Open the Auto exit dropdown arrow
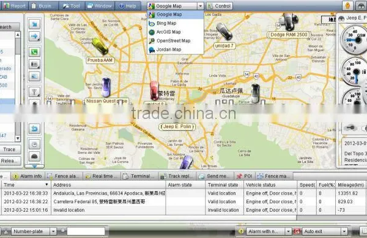367x238 pixels. pos(344,231)
